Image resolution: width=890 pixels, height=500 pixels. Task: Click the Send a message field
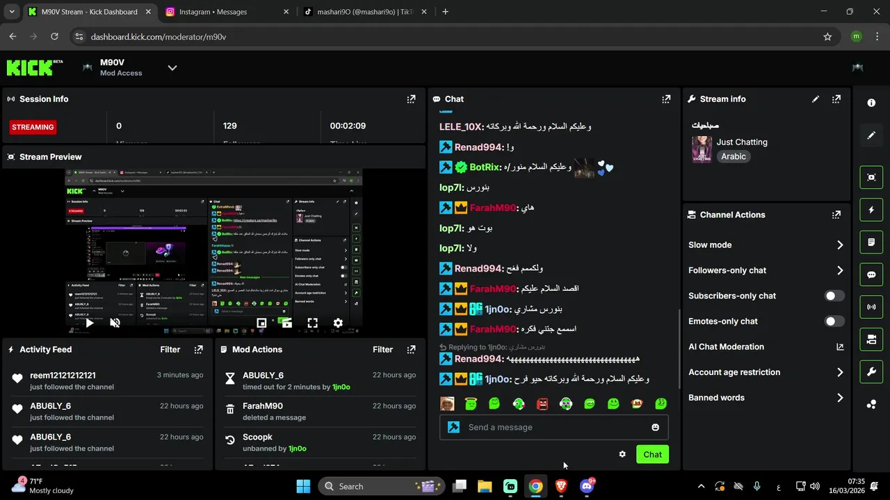point(553,427)
